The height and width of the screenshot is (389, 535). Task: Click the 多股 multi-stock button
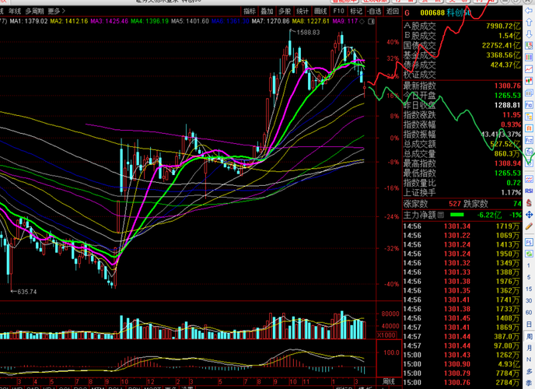[x=285, y=11]
